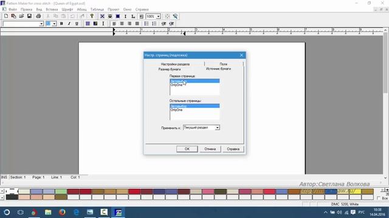Screen dimensions: 389x218
Task: Click the second new-document icon with pages
Action: [13, 16]
